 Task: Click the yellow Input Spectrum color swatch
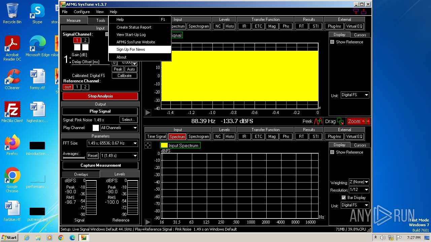tap(164, 146)
